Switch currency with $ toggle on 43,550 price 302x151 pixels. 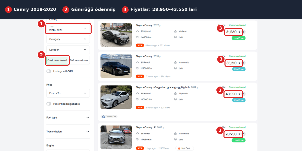point(240,94)
